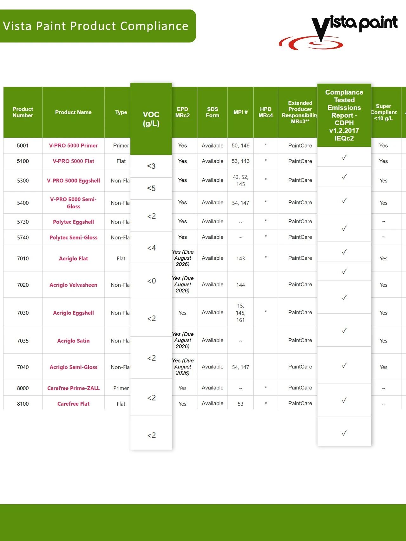The height and width of the screenshot is (541, 406).
Task: Select product number 8100
Action: pos(23,404)
